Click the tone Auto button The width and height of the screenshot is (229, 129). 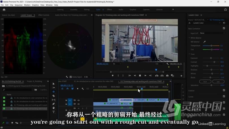click(218, 82)
